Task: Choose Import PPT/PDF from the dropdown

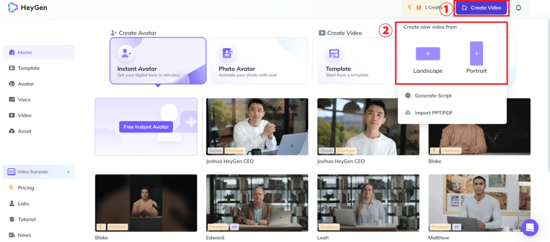Action: pos(433,113)
